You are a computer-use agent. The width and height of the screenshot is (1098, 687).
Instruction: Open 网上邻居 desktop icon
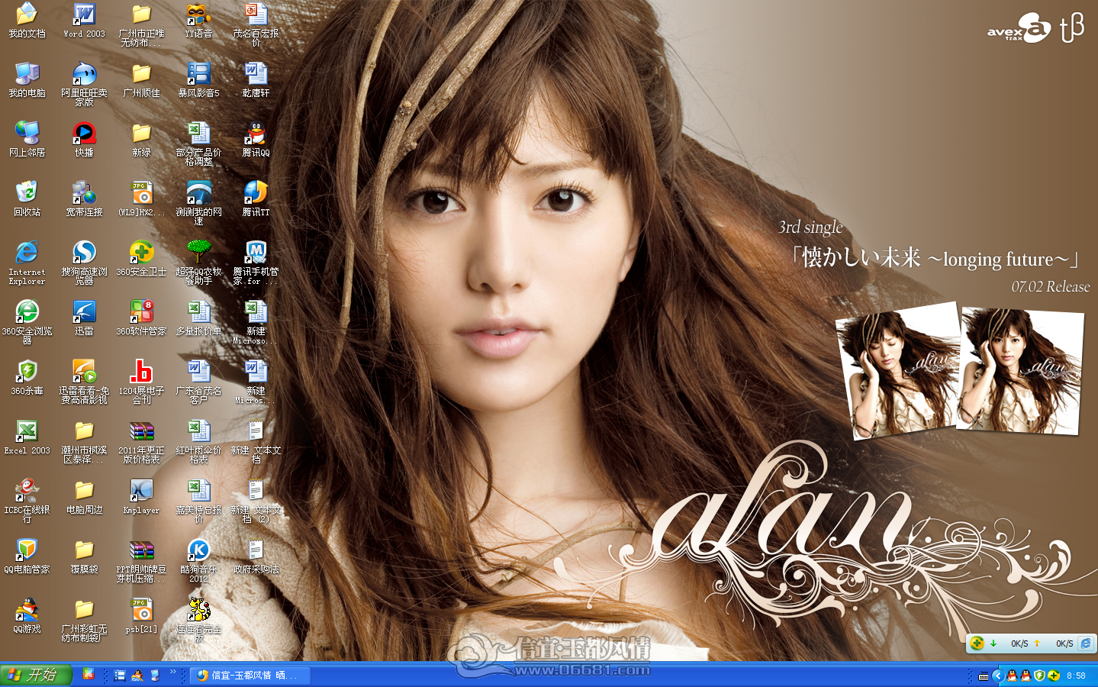pos(27,140)
